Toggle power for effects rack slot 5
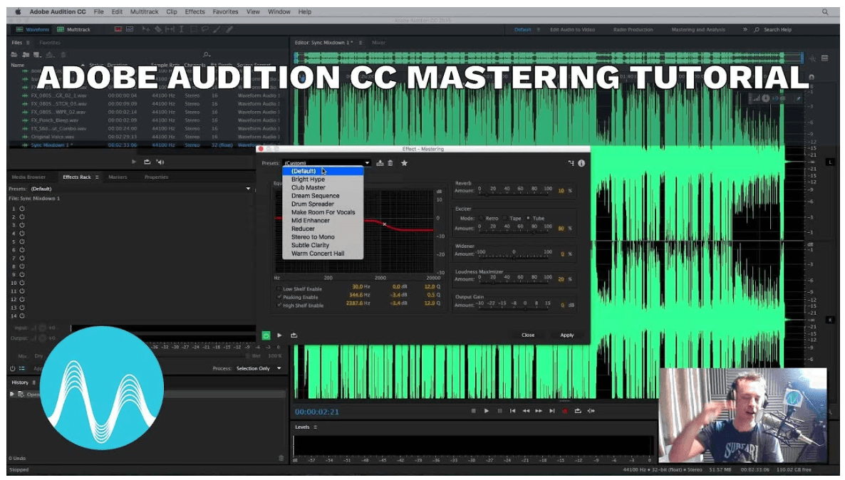 click(x=22, y=241)
